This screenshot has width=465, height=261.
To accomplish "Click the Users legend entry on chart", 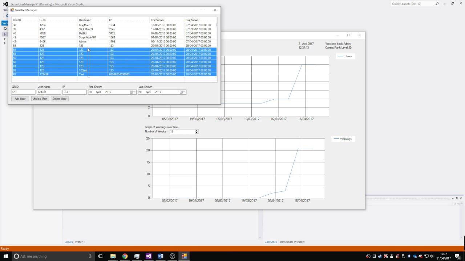I will point(345,56).
